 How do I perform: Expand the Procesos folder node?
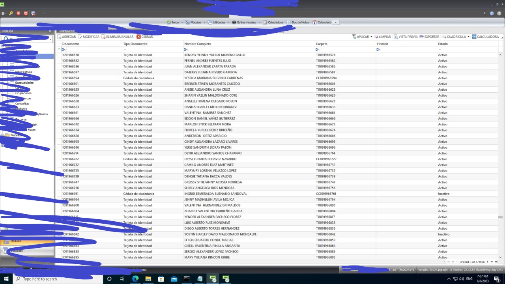tap(3, 135)
